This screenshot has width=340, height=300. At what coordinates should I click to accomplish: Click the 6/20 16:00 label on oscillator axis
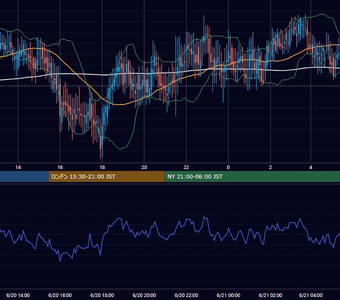pyautogui.click(x=60, y=295)
